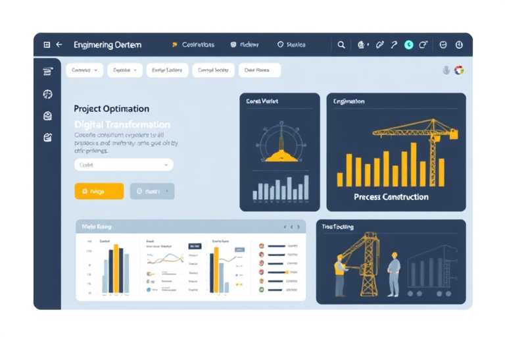Click the teal circular avatar icon

[409, 45]
